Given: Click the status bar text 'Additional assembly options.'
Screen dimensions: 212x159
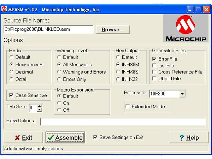Looking at the screenshot, I should (x=34, y=149).
